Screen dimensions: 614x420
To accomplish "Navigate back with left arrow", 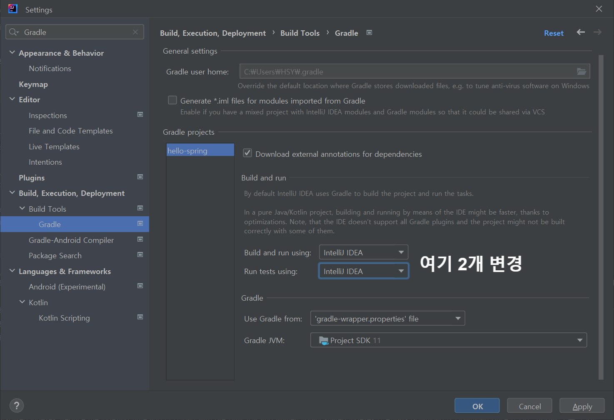I will tap(581, 32).
